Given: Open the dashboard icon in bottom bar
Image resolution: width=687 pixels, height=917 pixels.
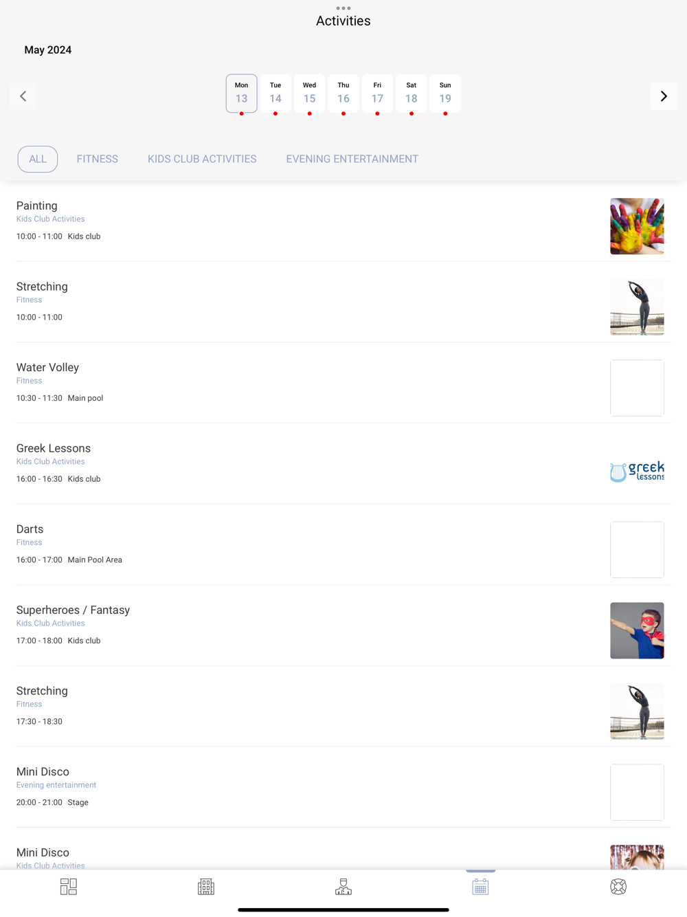Looking at the screenshot, I should click(69, 887).
